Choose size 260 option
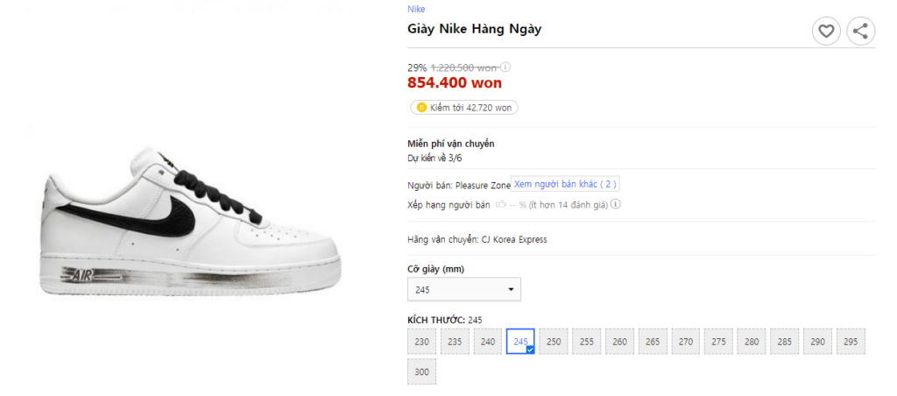Viewport: 897px width, 396px height. (620, 342)
